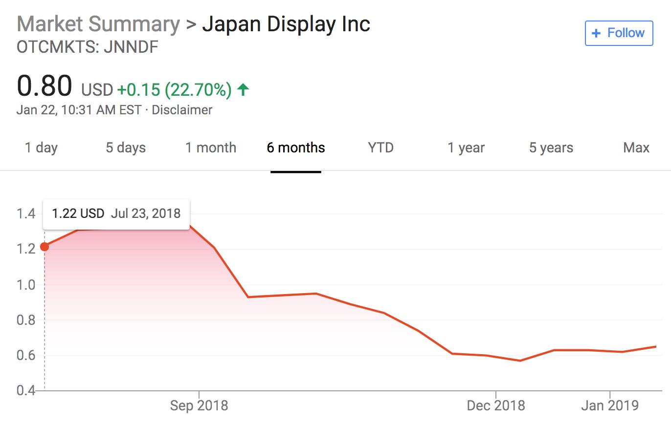Switch chart to YTD
This screenshot has height=426, width=671.
[x=380, y=148]
